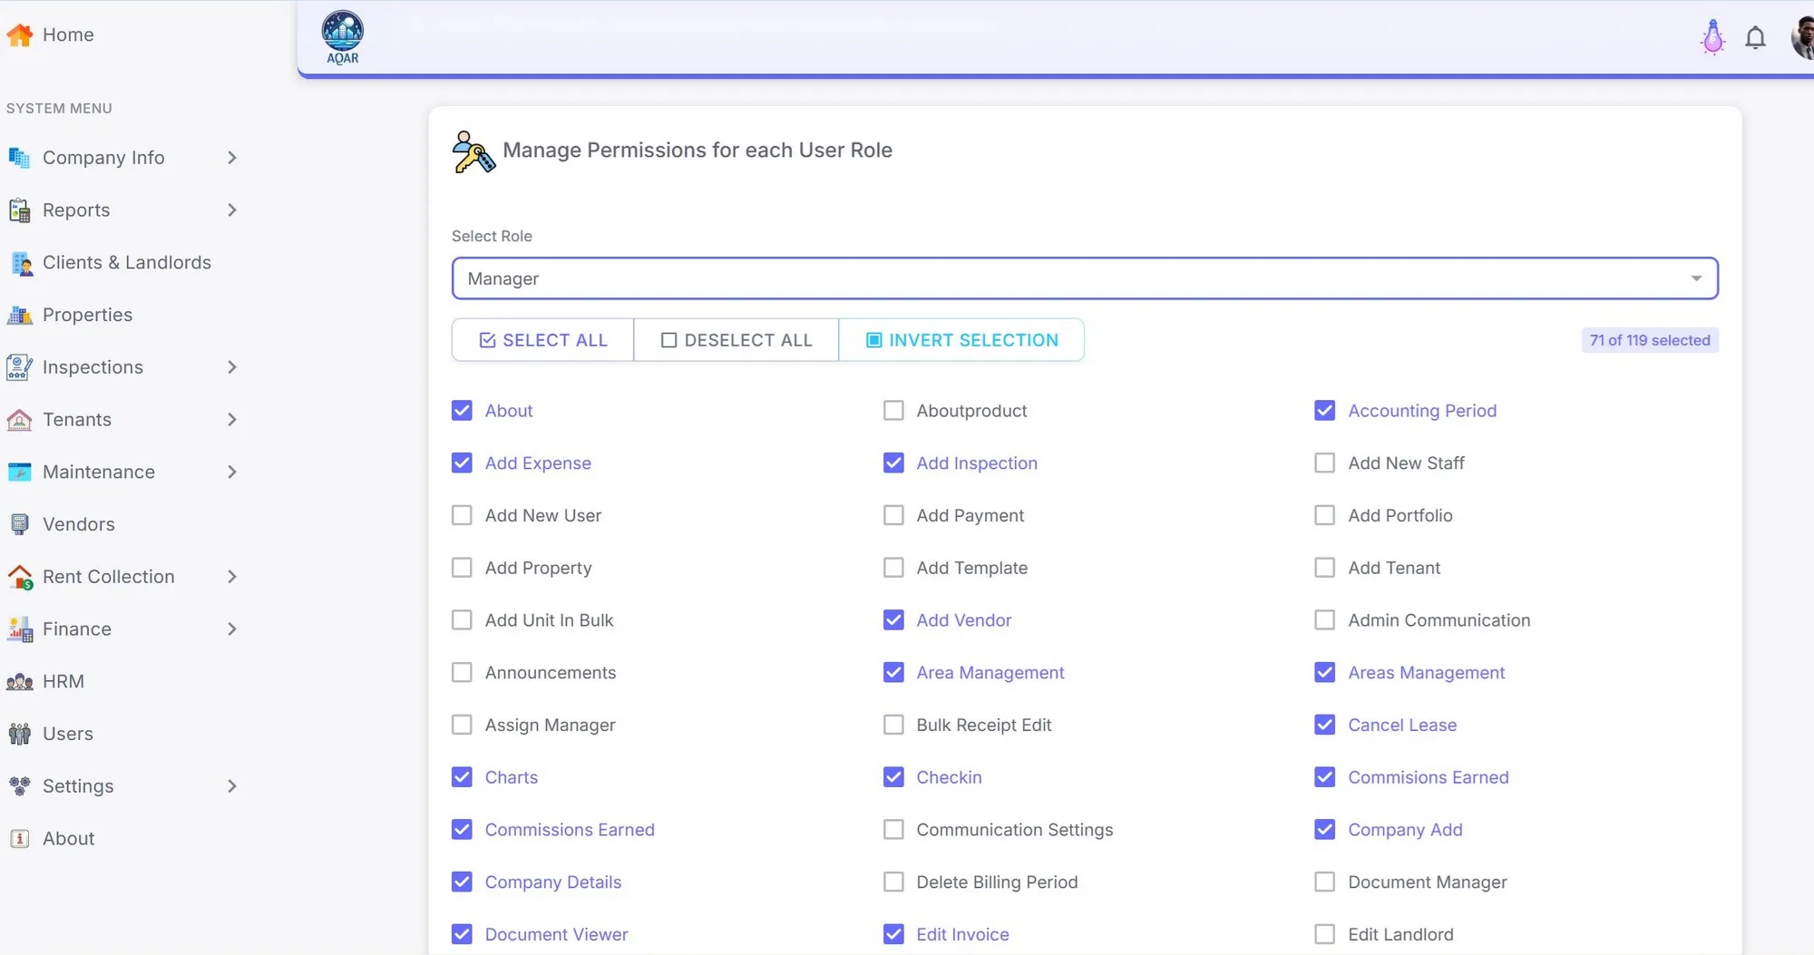Click the Company Info building icon
Image resolution: width=1814 pixels, height=955 pixels.
[x=19, y=158]
